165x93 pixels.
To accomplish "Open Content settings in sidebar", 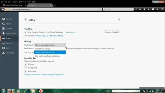I will click(9, 29).
